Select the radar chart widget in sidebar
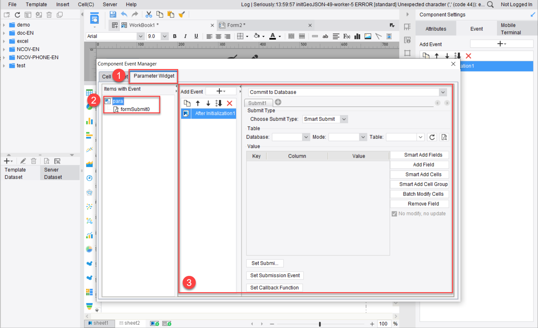 (x=89, y=193)
